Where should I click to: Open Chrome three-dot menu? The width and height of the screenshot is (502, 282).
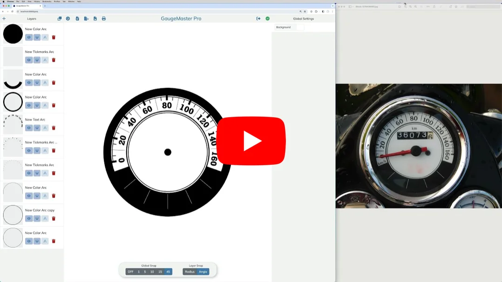pos(332,12)
